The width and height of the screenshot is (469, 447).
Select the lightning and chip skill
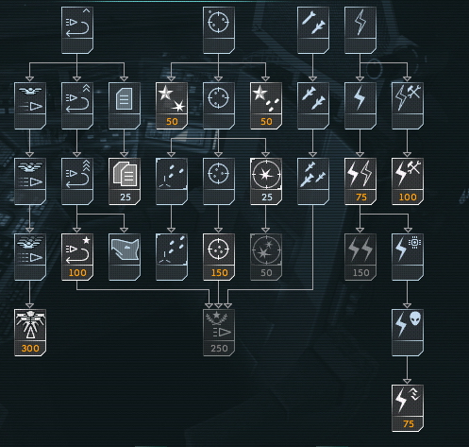408,257
